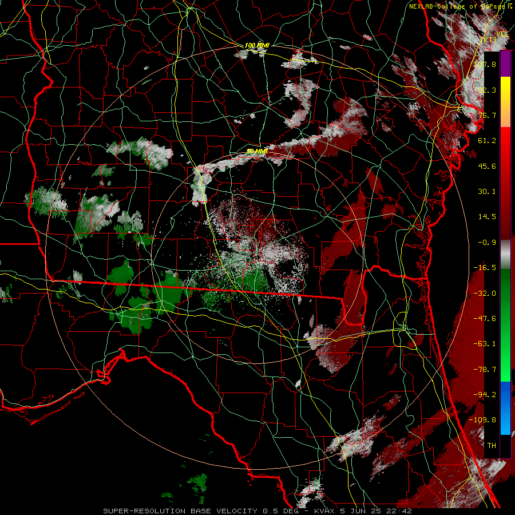515x515 pixels.
Task: Click the VEL legend title
Action: pos(502,34)
